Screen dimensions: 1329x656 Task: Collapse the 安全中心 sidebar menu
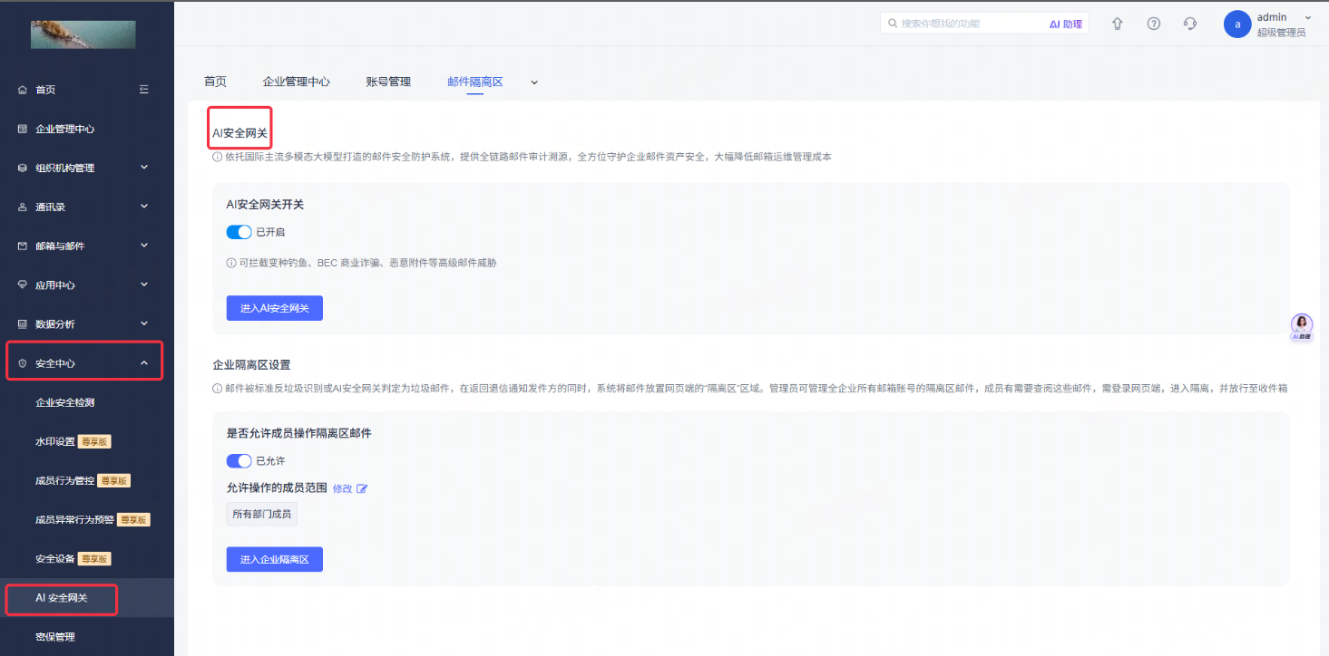point(87,363)
